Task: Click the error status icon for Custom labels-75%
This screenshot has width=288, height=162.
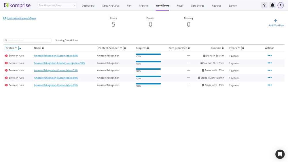Action: coord(6,70)
